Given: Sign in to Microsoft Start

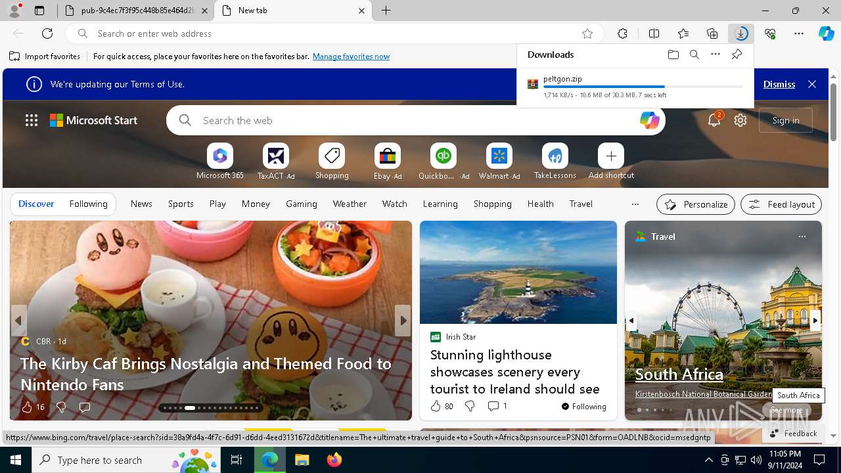Looking at the screenshot, I should [x=786, y=120].
